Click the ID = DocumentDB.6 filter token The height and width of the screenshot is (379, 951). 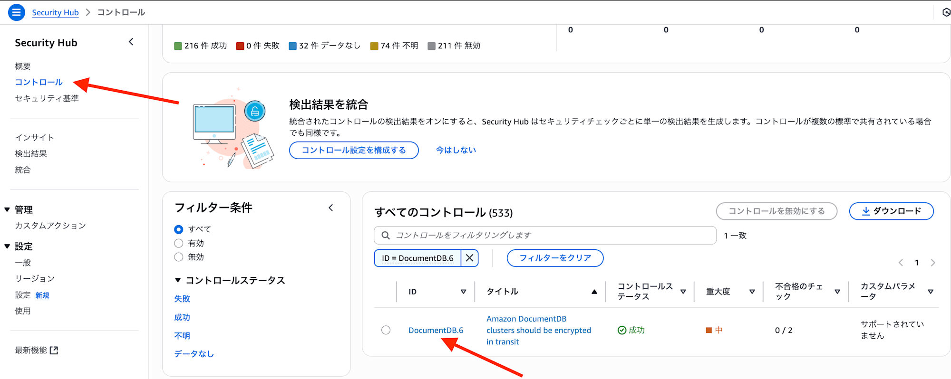417,258
